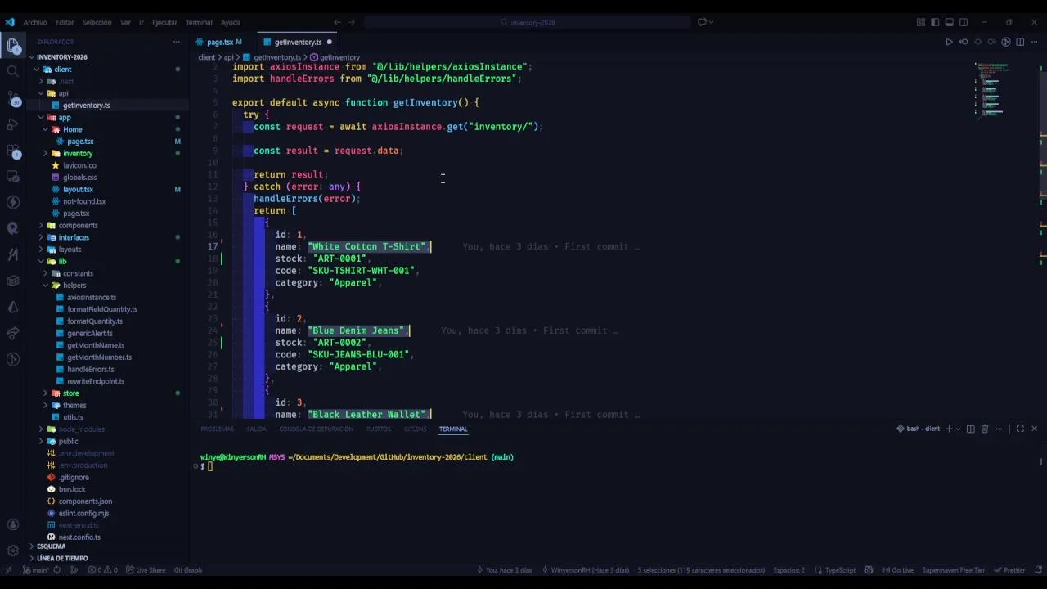Screen dimensions: 1047x589
Task: Switch to CONSOLA DE DEPURACIÓN tab
Action: 316,429
